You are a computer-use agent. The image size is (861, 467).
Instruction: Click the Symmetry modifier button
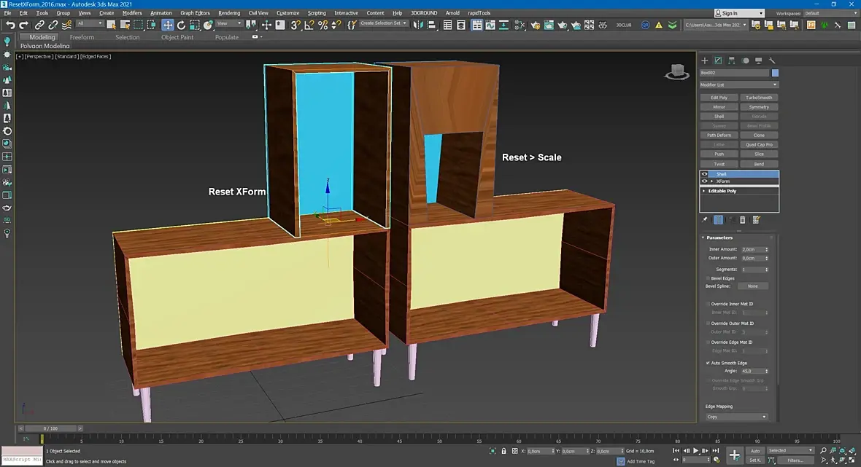point(759,107)
